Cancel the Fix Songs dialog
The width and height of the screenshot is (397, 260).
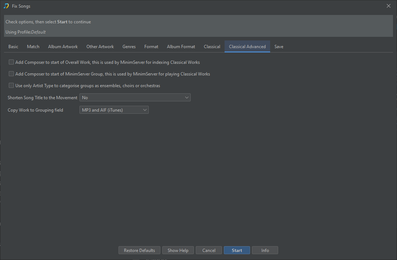click(209, 251)
